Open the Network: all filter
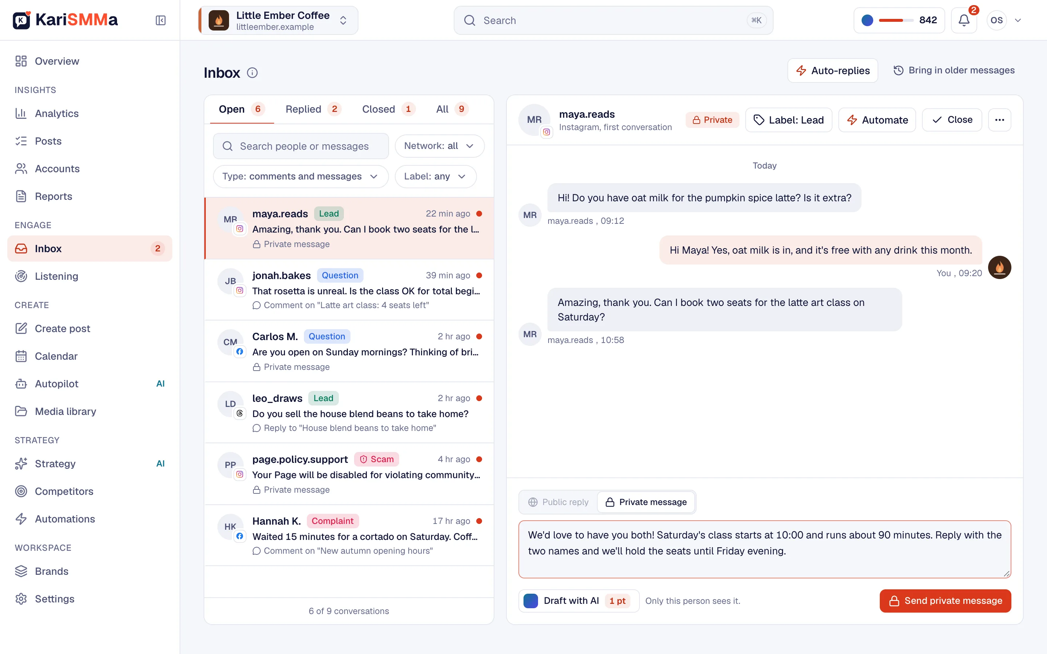Screen dimensions: 1047x654 [439, 146]
